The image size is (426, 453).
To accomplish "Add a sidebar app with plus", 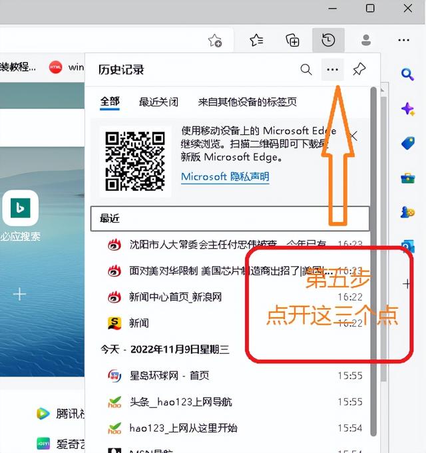I will 407,284.
